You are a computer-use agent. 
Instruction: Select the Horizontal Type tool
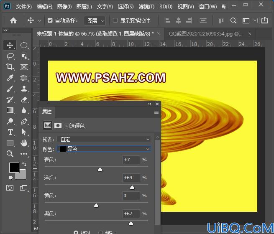point(10,132)
